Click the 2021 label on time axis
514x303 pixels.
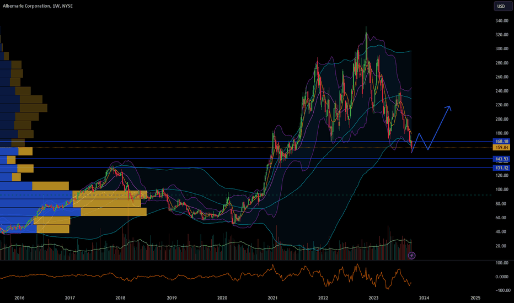click(272, 297)
